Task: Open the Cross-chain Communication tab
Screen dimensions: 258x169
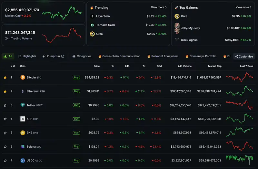Action: tap(119, 56)
